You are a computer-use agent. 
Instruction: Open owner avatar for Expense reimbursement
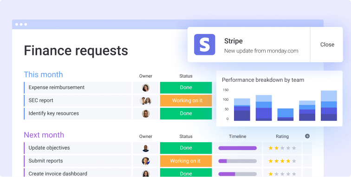click(x=146, y=88)
